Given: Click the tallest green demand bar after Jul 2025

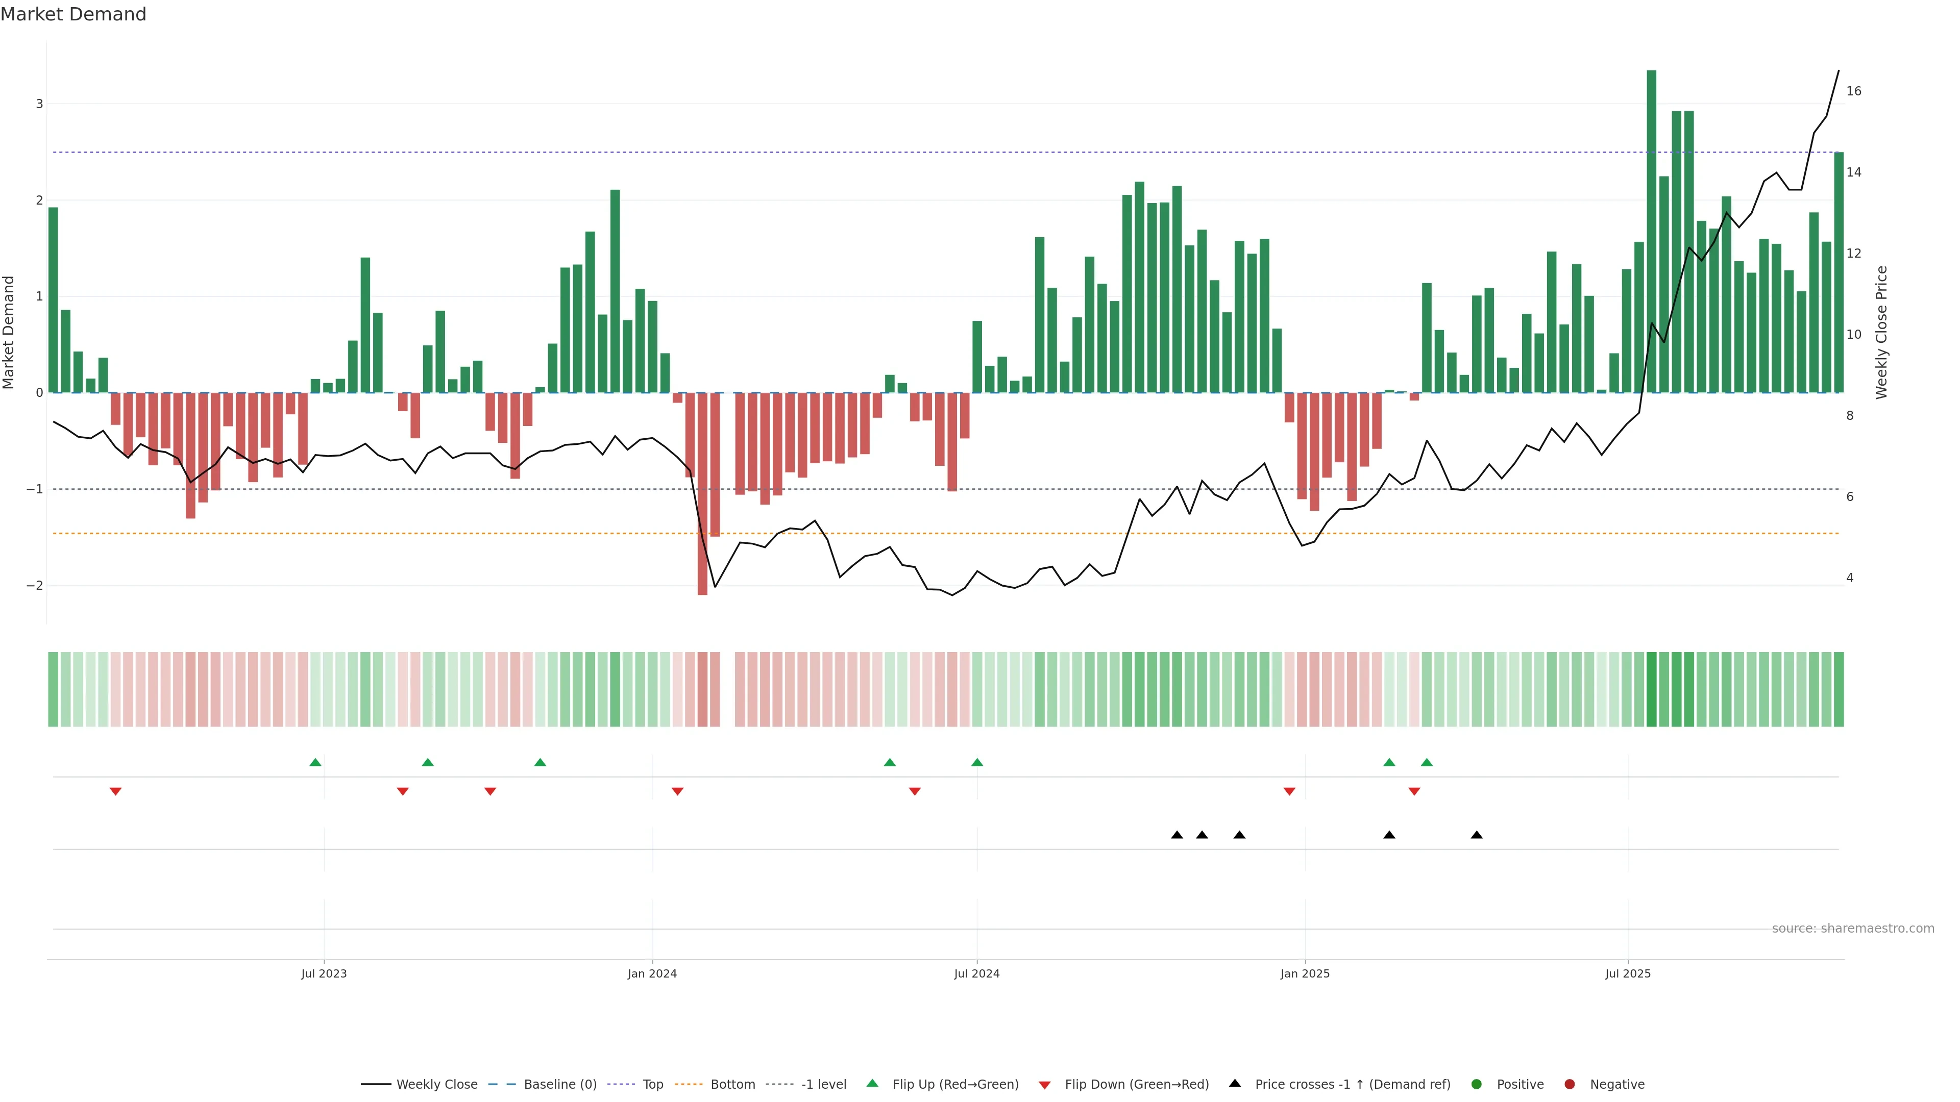Looking at the screenshot, I should [x=1651, y=228].
